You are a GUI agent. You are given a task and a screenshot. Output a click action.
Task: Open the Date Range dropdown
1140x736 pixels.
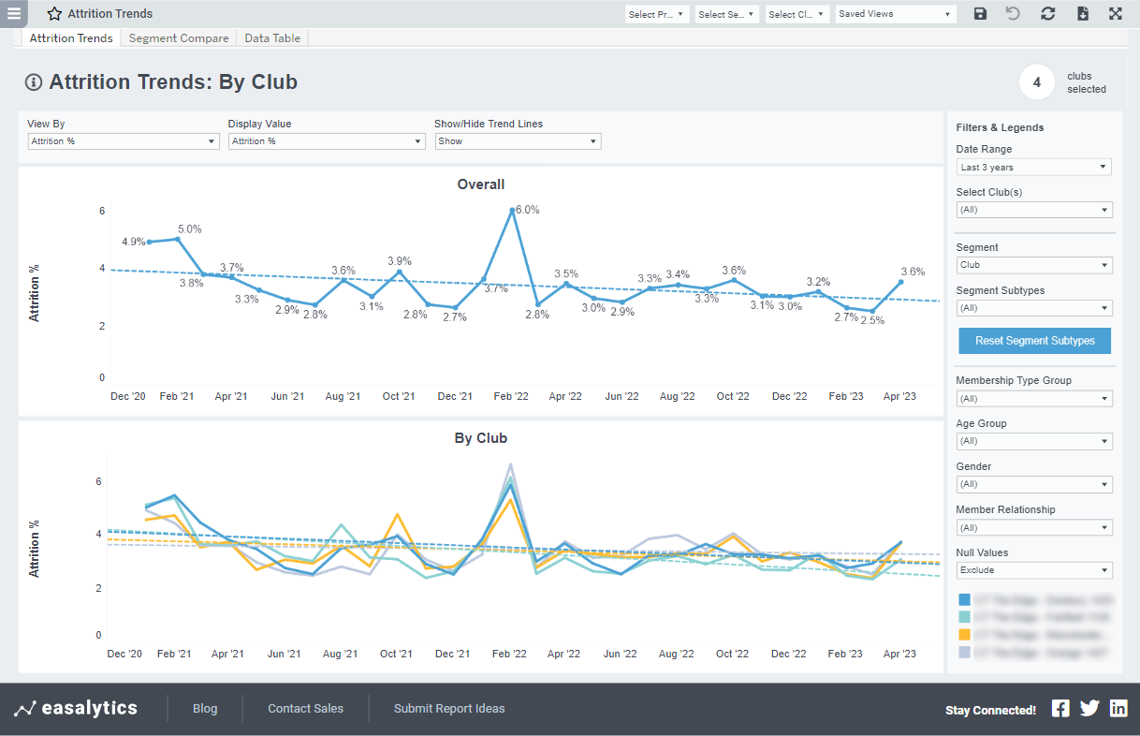(1033, 166)
